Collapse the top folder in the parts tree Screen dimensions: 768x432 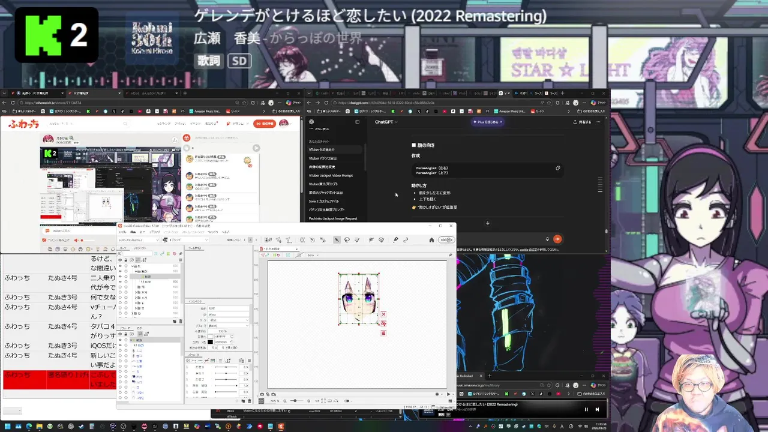(133, 266)
